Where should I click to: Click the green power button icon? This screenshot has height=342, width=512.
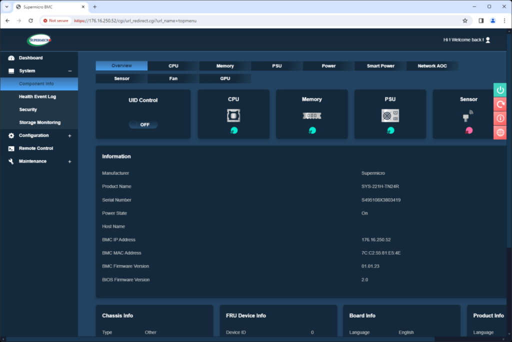(x=500, y=90)
